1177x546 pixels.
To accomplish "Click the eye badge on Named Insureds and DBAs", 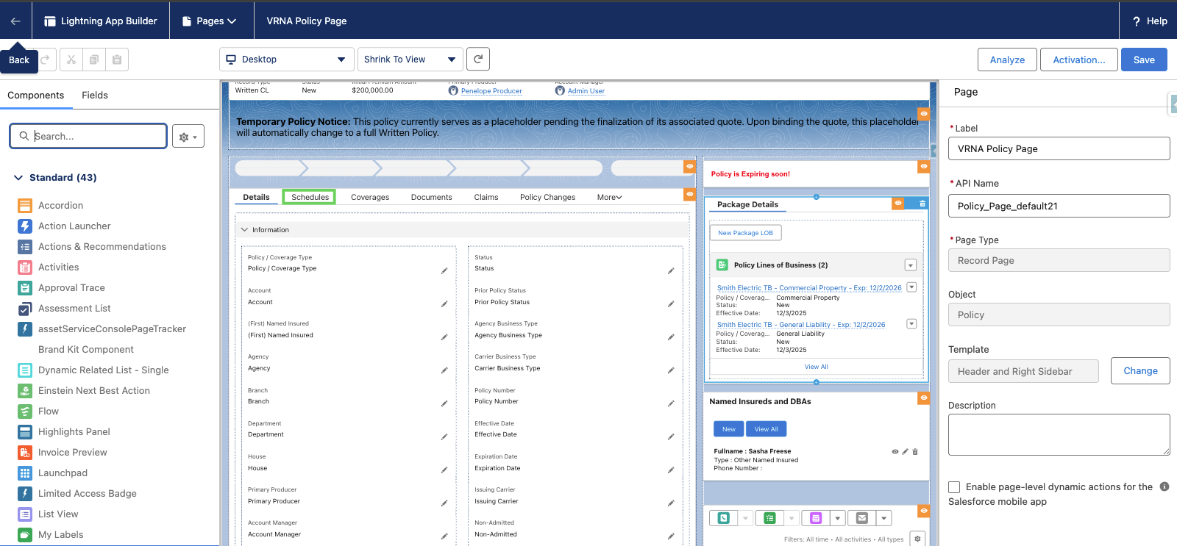I will click(x=924, y=398).
